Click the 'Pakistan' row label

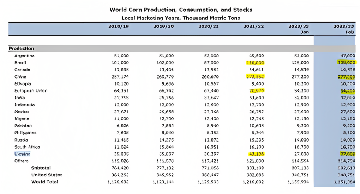pos(23,126)
